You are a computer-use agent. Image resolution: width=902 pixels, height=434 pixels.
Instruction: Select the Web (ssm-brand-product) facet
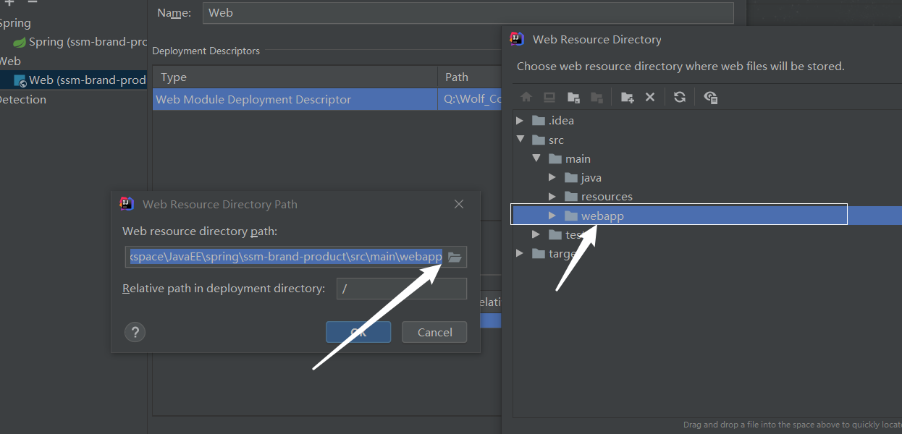88,80
